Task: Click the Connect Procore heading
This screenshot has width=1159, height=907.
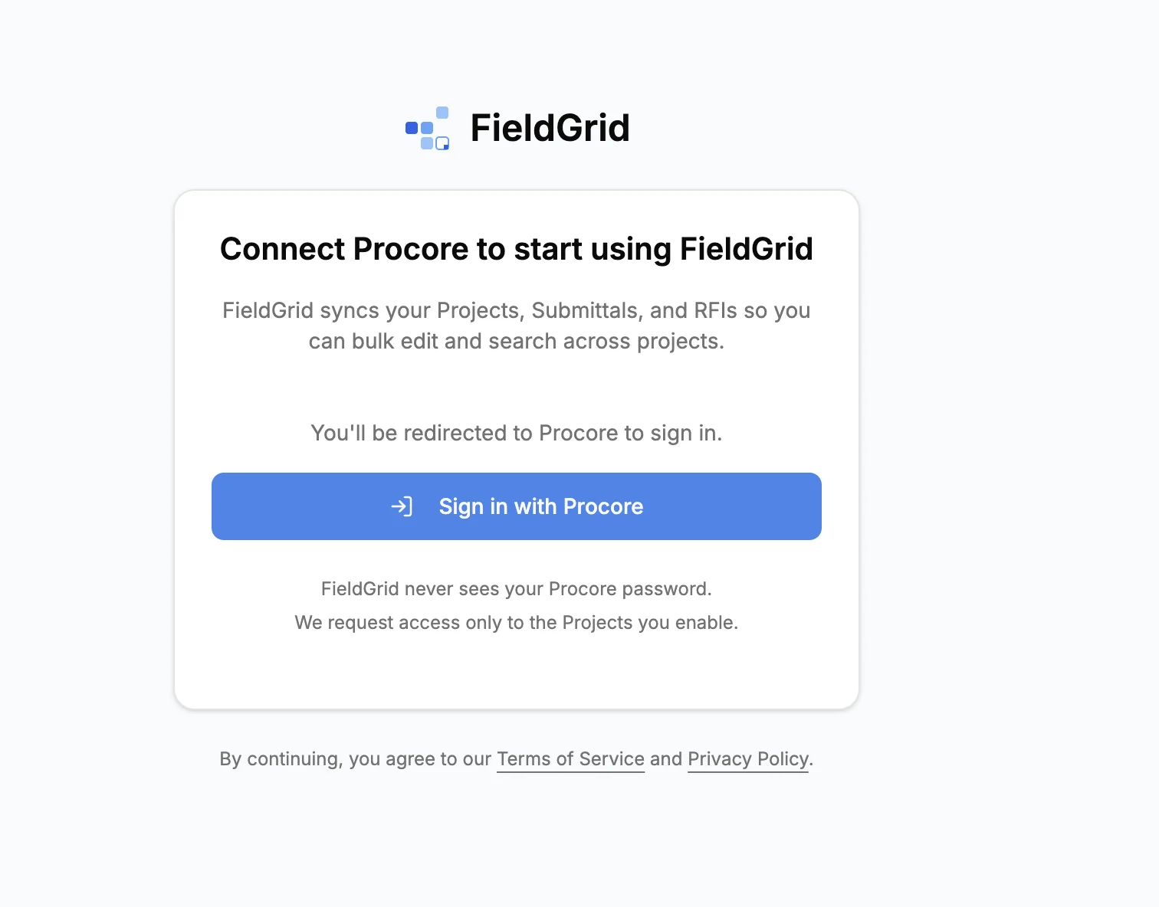Action: click(x=516, y=249)
